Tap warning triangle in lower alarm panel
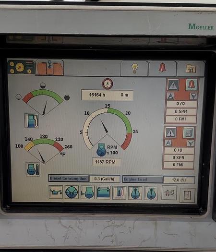Screen dimensions: 216x252 (x=171, y=132)
